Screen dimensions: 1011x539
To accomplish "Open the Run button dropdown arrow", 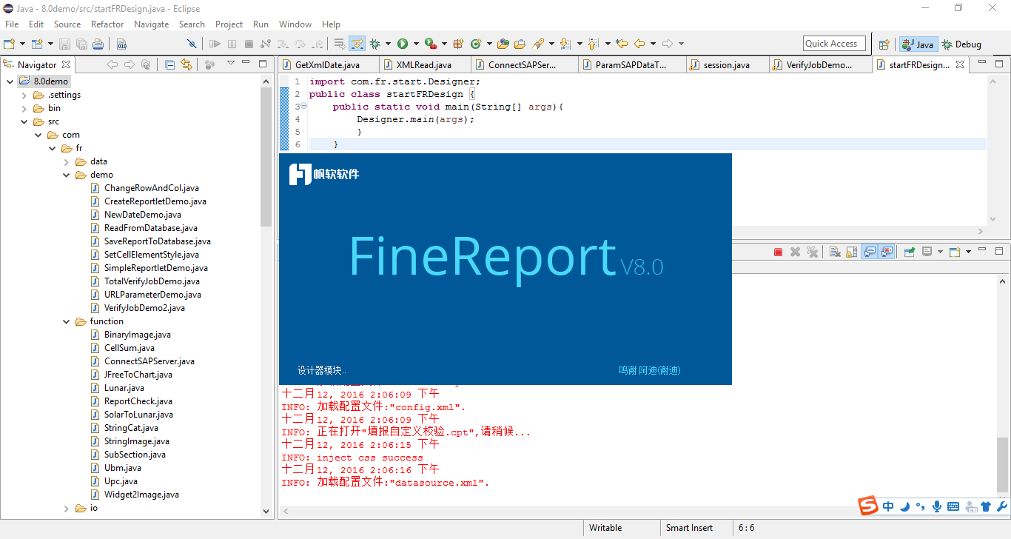I will [x=416, y=44].
